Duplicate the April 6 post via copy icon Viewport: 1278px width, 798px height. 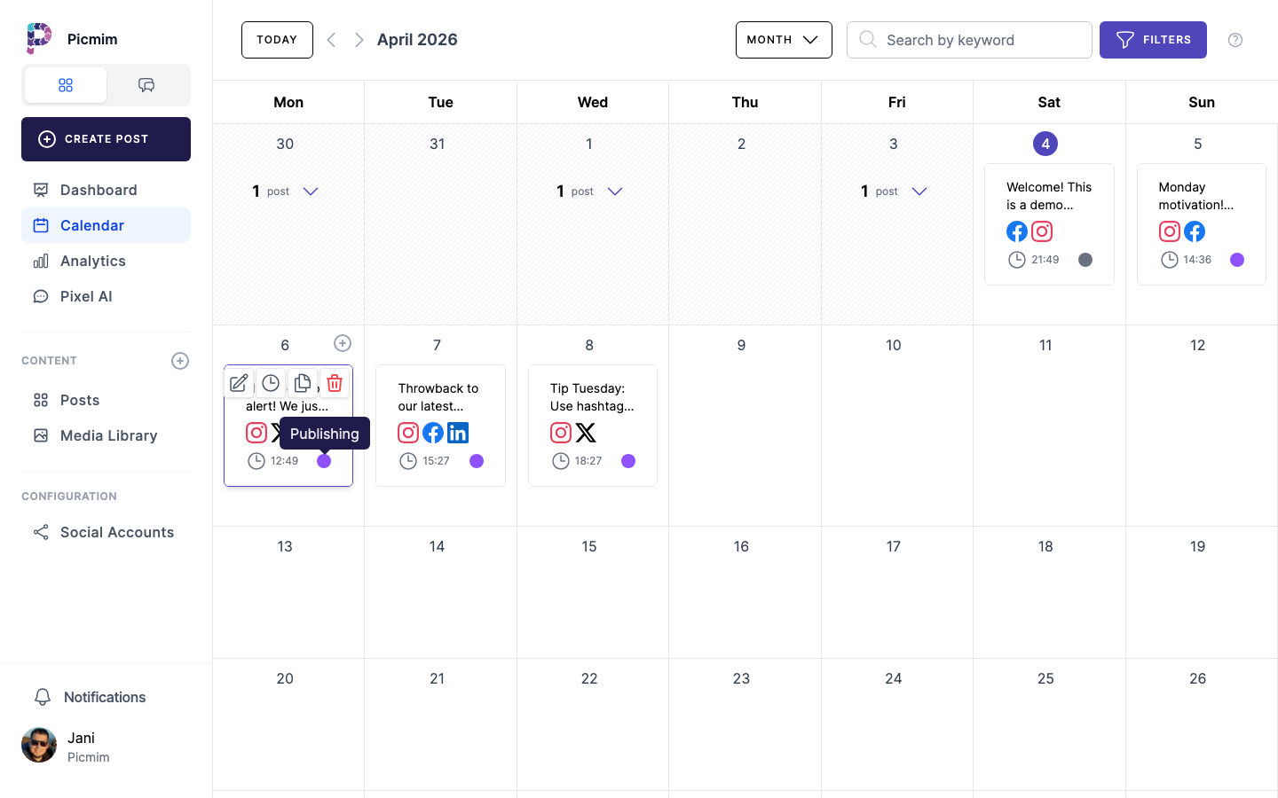[303, 383]
